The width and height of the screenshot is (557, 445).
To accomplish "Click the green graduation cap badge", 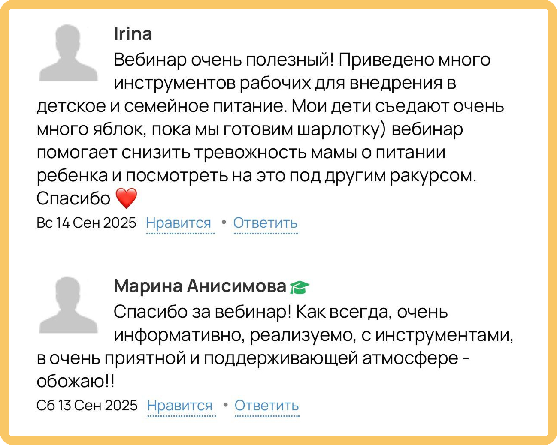I will point(300,287).
